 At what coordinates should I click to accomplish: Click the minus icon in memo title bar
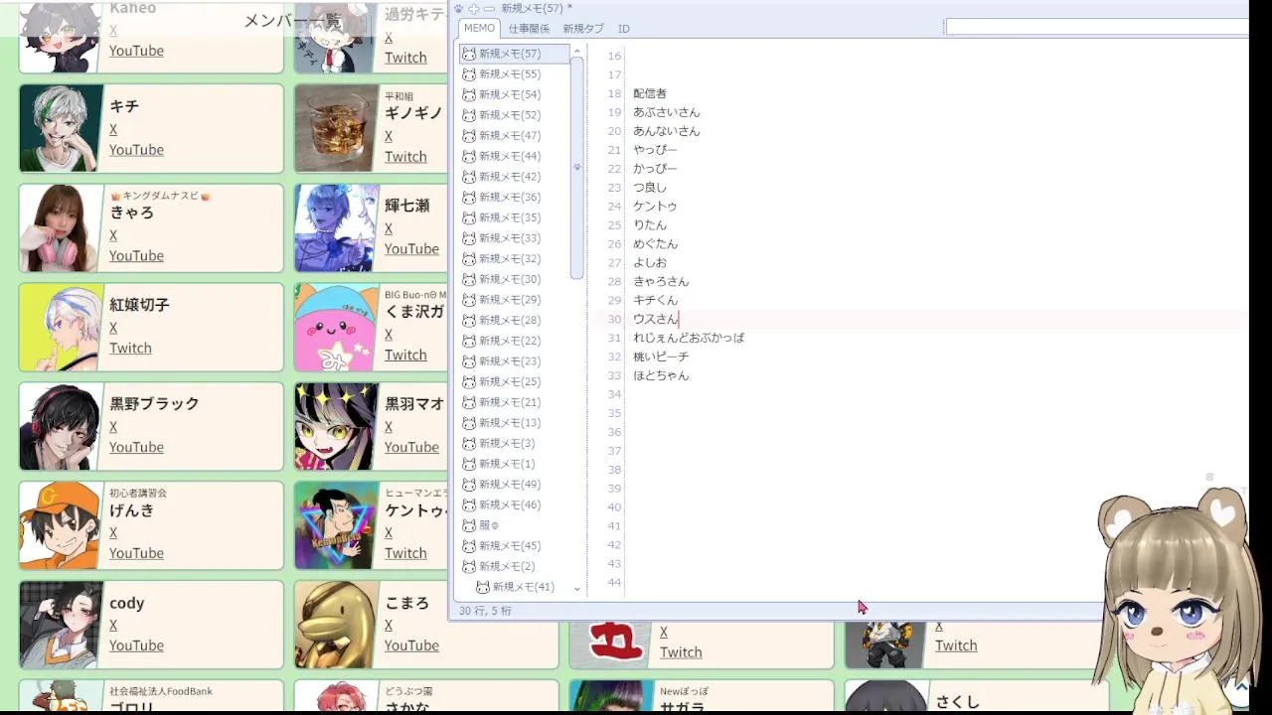489,8
